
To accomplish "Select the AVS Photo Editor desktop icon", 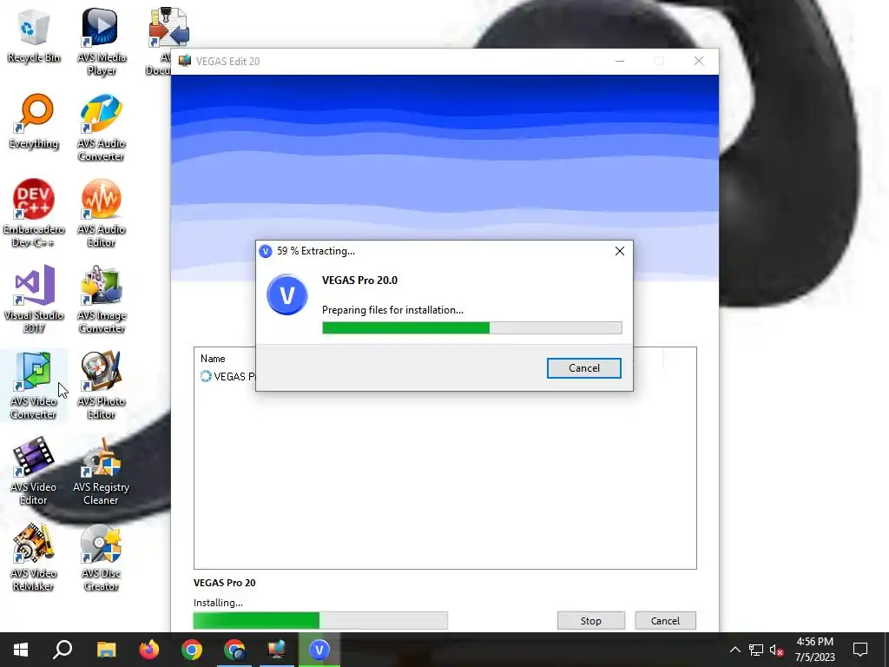I will click(101, 385).
